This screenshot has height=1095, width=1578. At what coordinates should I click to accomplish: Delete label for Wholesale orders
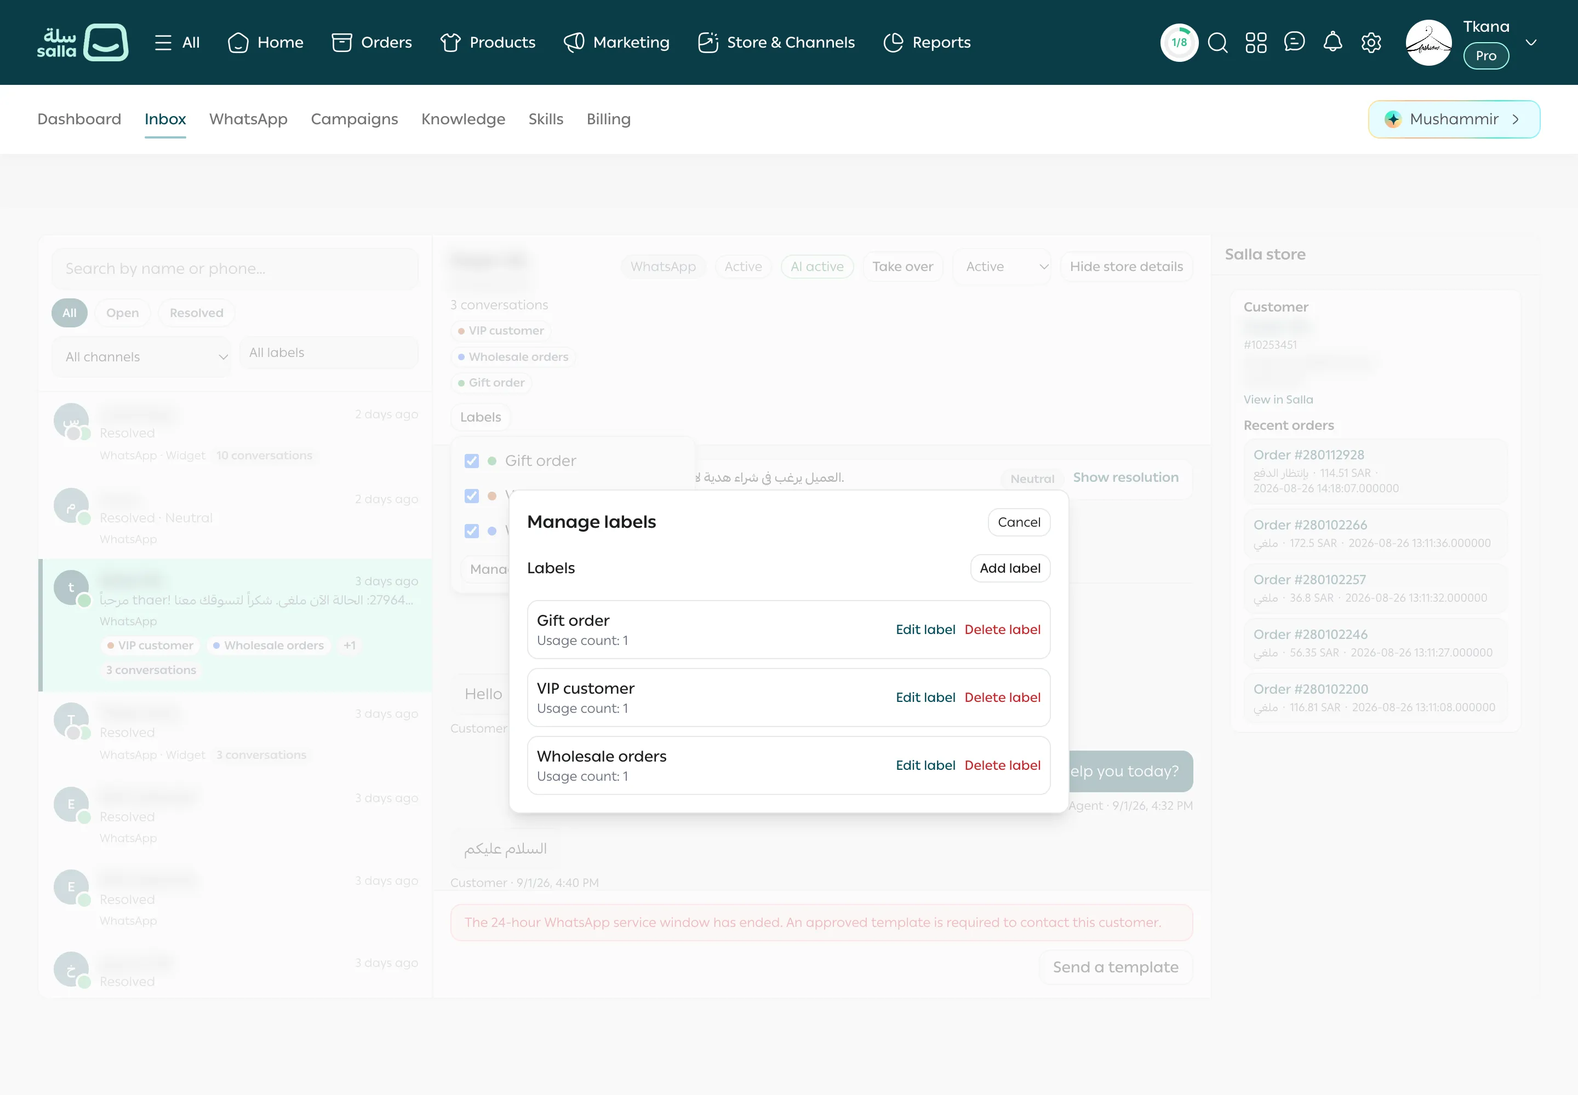1003,765
